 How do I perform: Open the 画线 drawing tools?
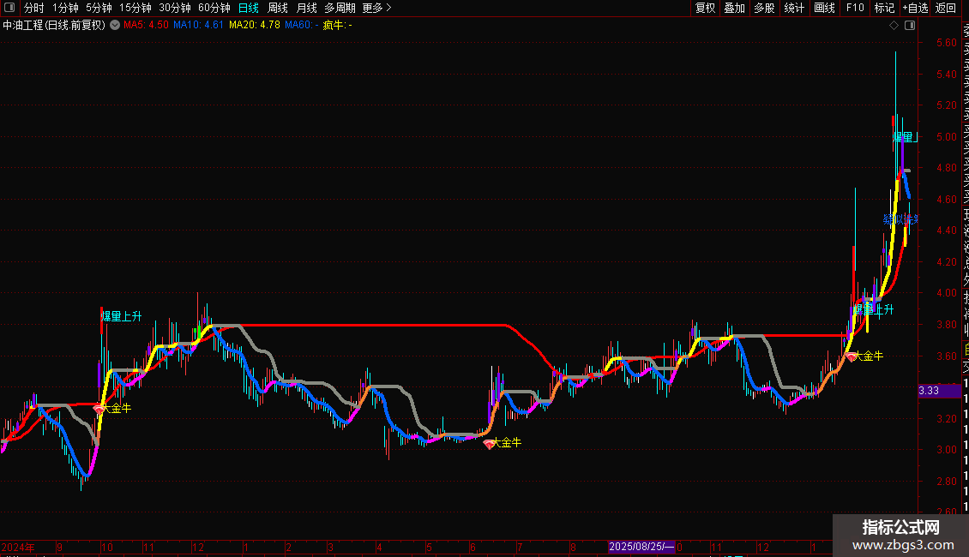click(x=824, y=8)
